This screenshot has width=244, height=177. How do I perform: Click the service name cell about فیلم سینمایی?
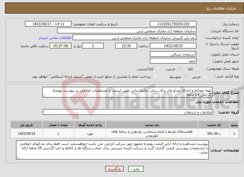tap(152, 134)
